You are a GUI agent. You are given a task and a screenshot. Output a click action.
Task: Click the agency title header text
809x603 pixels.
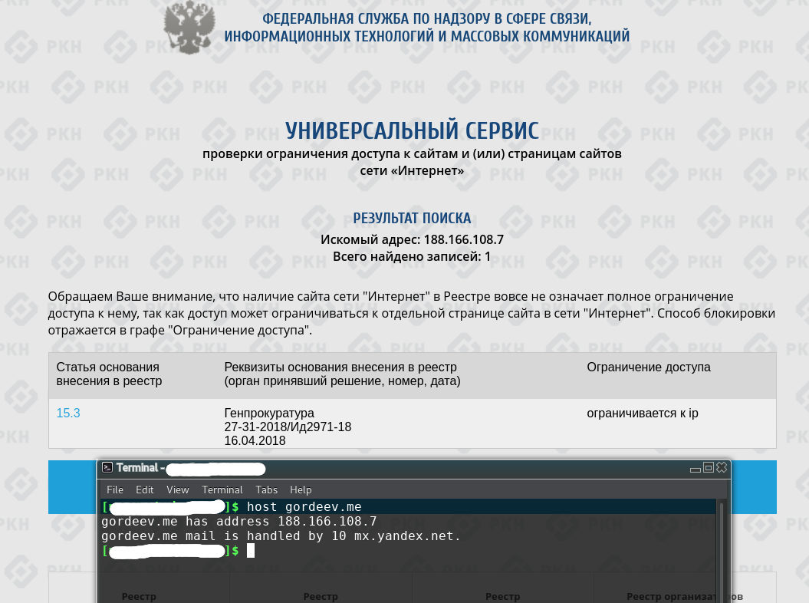[x=426, y=28]
